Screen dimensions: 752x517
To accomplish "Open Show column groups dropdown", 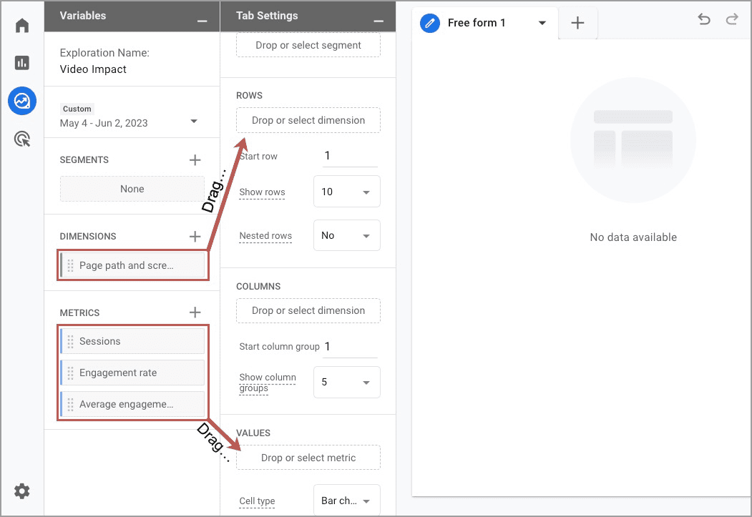I will click(347, 382).
